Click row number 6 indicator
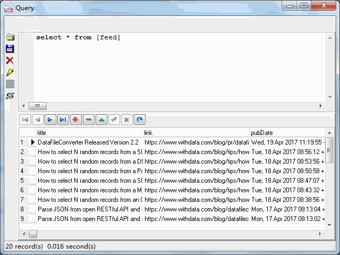 pos(22,190)
